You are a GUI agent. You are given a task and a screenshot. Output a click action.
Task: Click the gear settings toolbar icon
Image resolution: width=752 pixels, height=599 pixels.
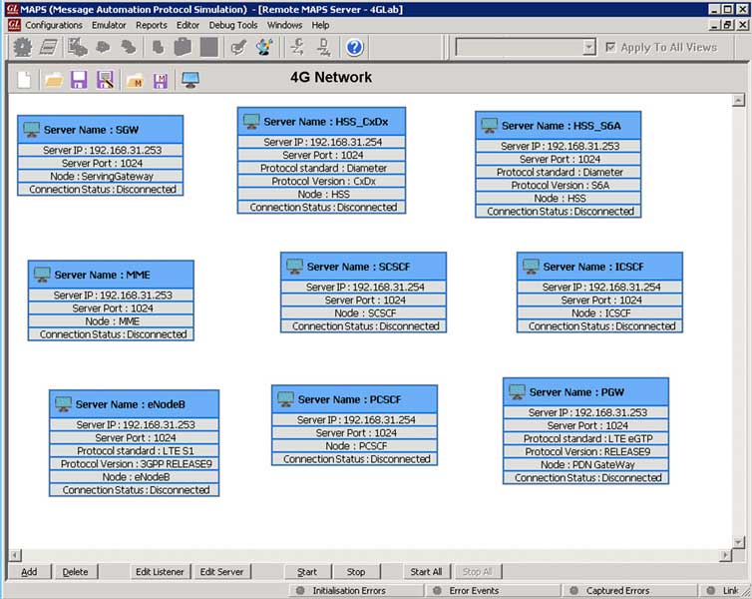(x=23, y=47)
